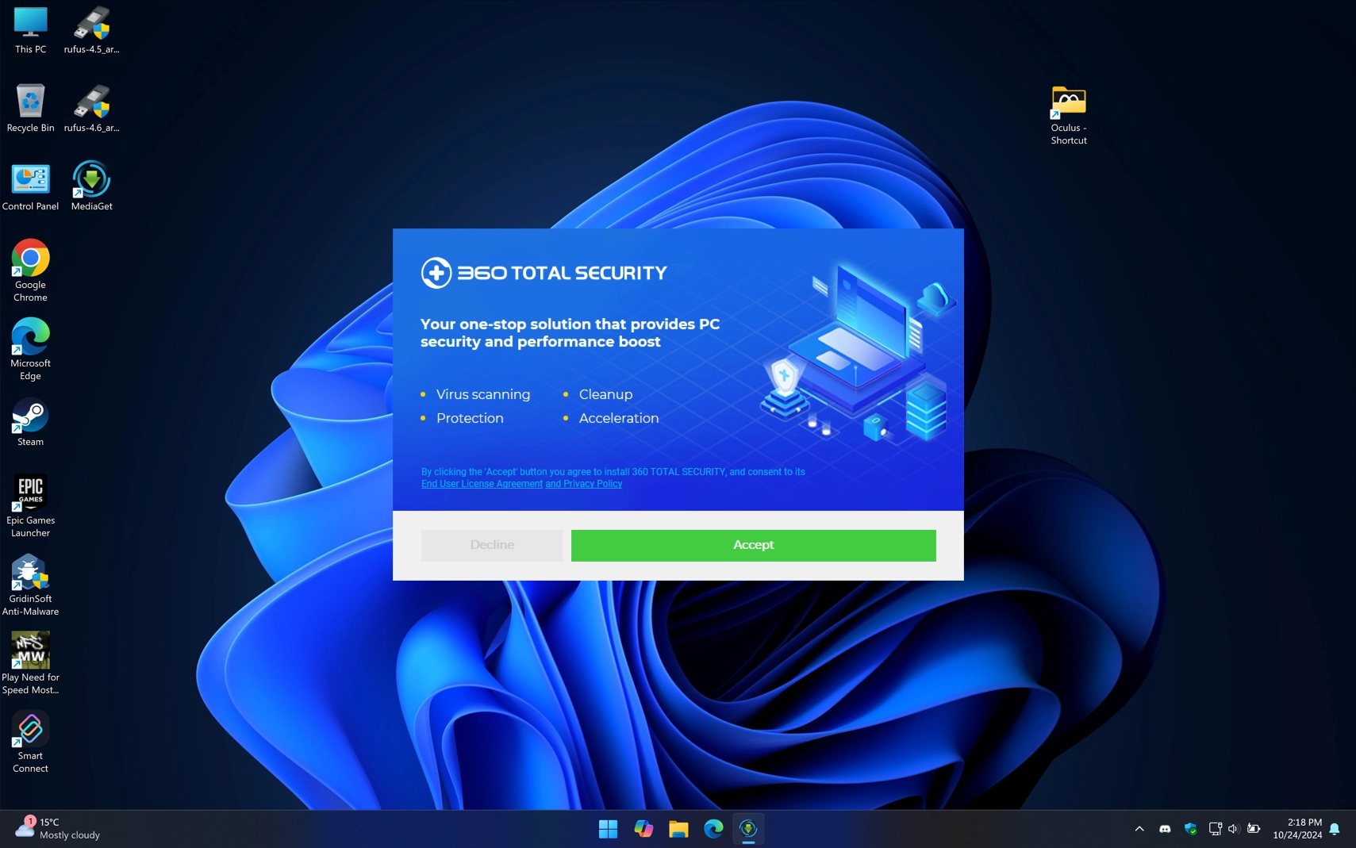
Task: Open Discord from the system tray
Action: point(1165,828)
